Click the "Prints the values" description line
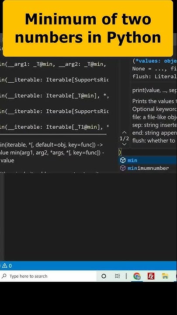The height and width of the screenshot is (315, 177). click(x=155, y=101)
